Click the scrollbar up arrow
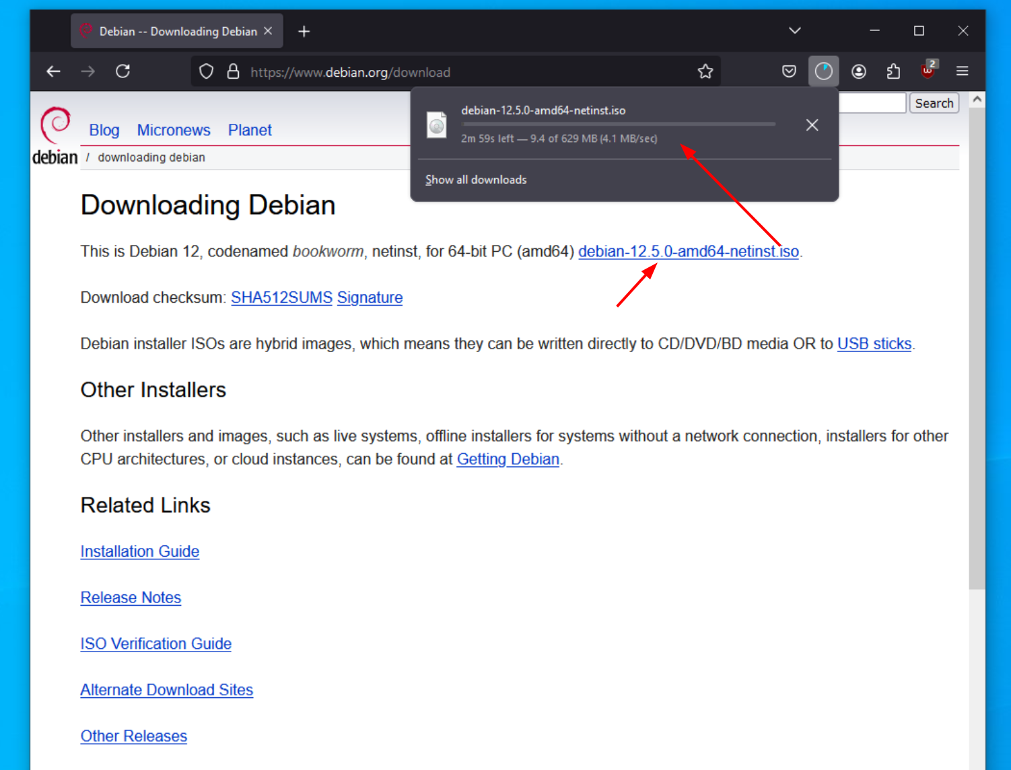Screen dimensions: 1011x770 pos(977,100)
